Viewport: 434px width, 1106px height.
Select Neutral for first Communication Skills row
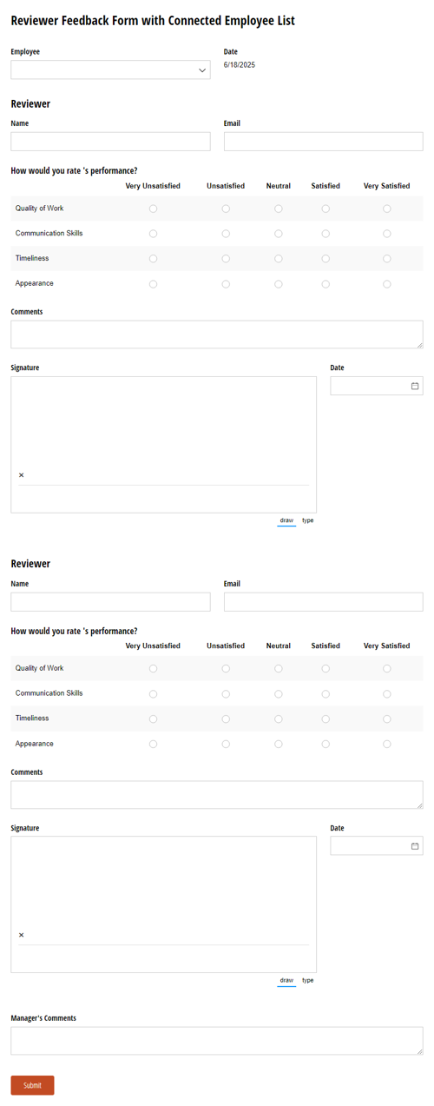pos(279,234)
